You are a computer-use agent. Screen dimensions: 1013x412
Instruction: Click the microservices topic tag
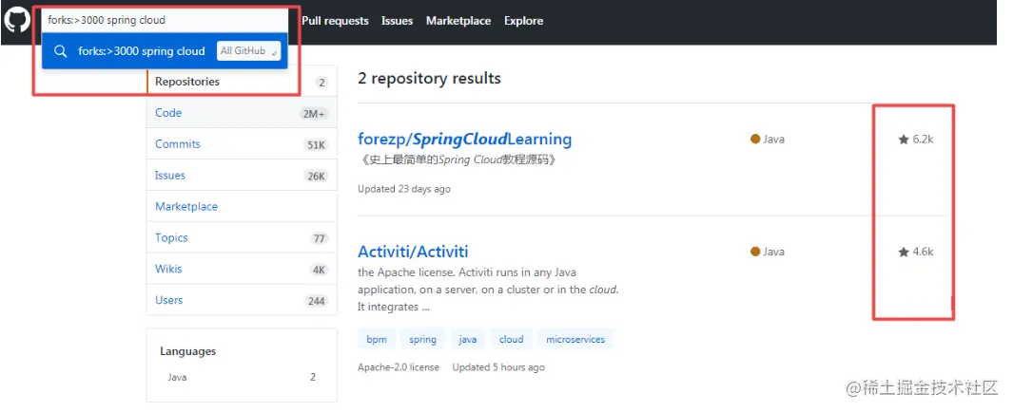(575, 339)
